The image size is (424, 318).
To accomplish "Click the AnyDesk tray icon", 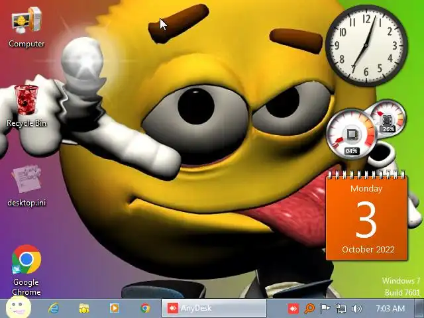I will point(293,308).
